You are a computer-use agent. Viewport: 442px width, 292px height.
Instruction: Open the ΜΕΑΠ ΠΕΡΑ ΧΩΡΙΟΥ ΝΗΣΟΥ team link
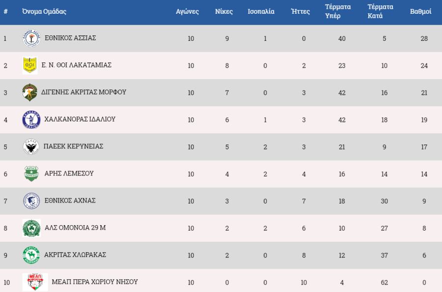click(x=95, y=282)
